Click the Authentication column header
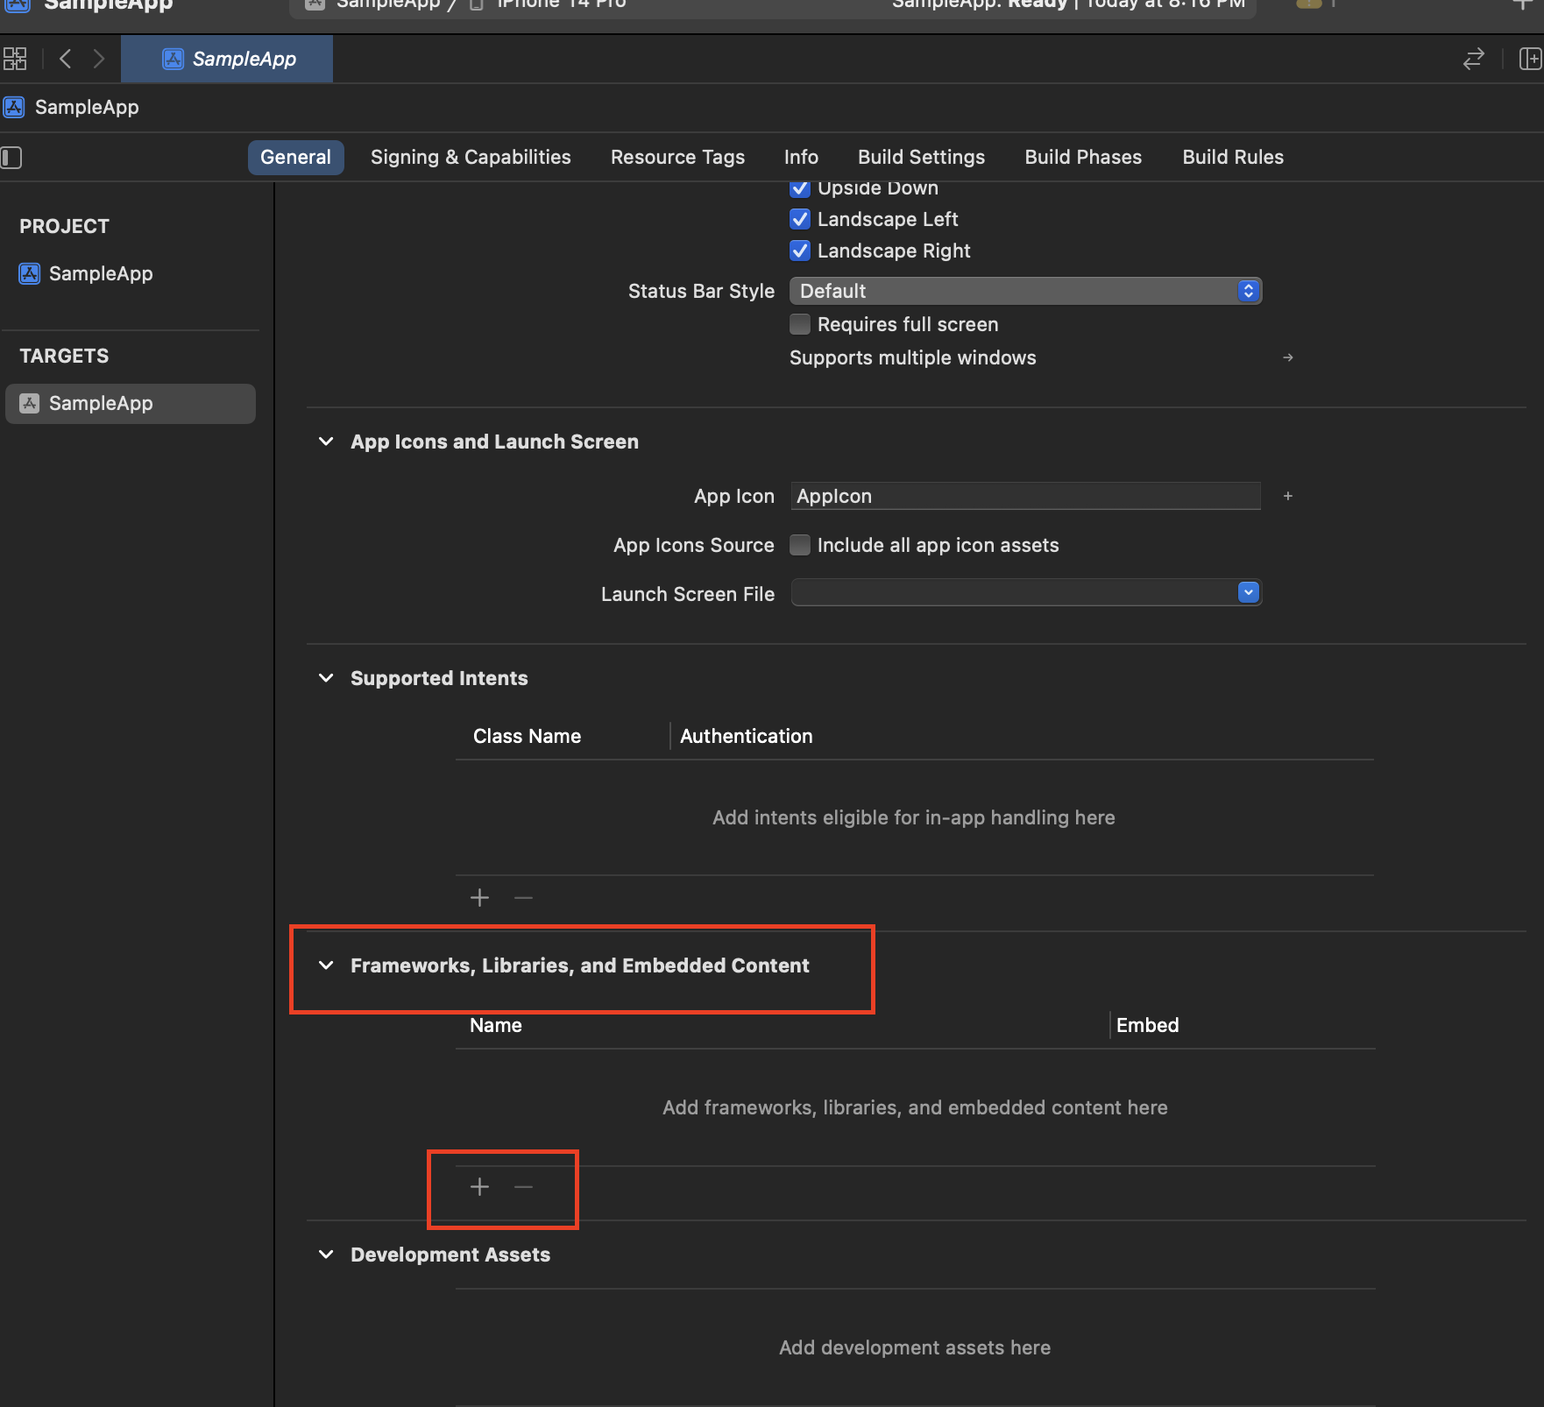 (746, 736)
